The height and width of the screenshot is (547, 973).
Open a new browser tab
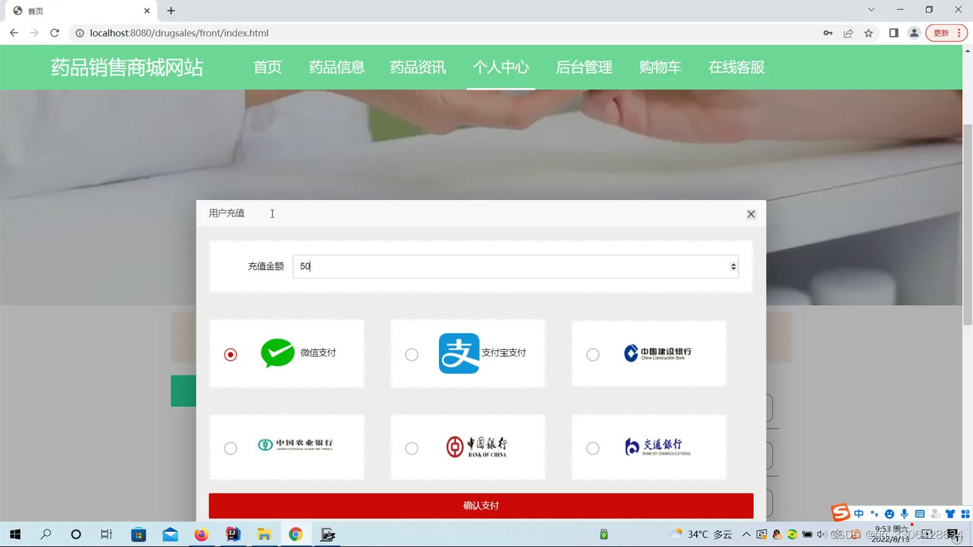pyautogui.click(x=171, y=11)
